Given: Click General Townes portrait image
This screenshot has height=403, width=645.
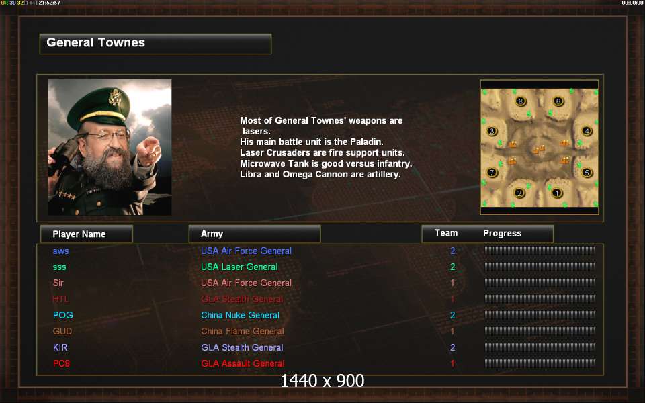Looking at the screenshot, I should click(110, 147).
